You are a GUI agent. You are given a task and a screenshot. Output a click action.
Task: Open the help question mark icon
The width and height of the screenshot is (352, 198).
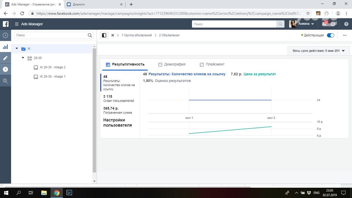click(346, 24)
